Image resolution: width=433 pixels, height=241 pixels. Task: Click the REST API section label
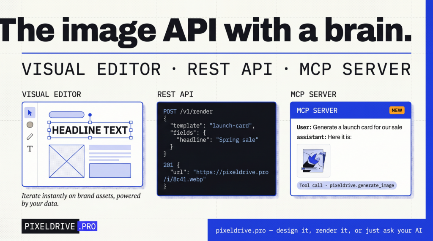(175, 94)
